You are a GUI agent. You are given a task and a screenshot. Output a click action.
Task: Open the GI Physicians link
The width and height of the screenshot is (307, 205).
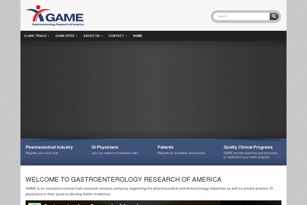coord(105,147)
